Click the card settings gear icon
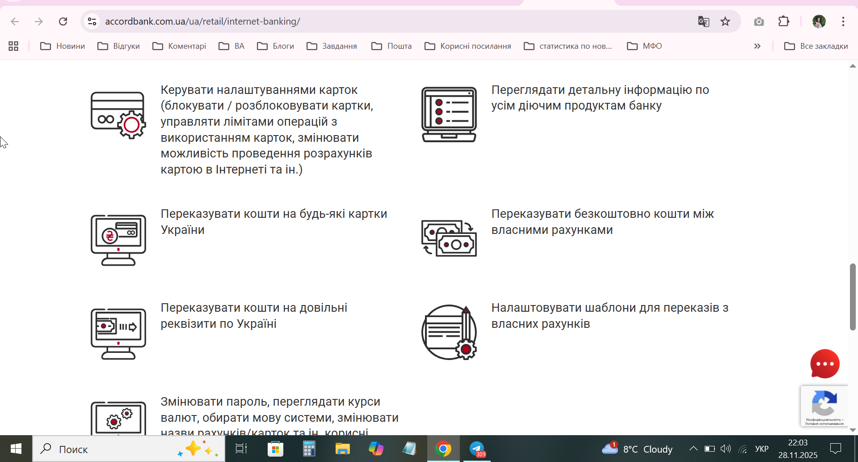Viewport: 858px width, 462px height. point(118,115)
